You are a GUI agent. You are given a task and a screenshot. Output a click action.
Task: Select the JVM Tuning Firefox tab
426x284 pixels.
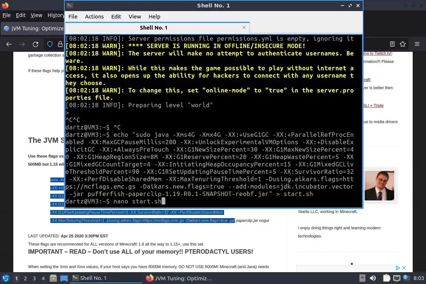(x=33, y=28)
